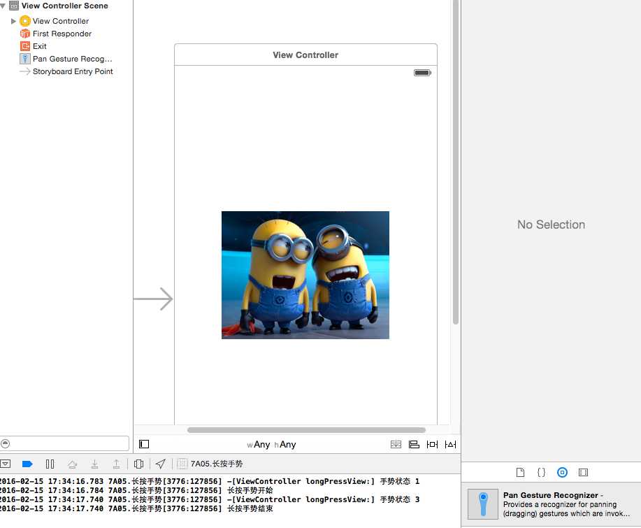Select the minions image view on canvas
The width and height of the screenshot is (641, 528).
tap(305, 275)
